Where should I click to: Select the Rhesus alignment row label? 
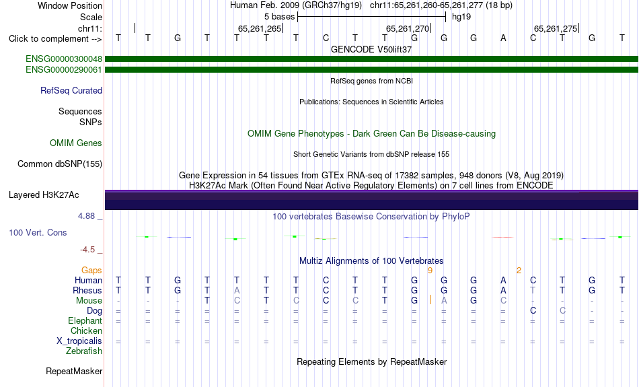pyautogui.click(x=87, y=291)
